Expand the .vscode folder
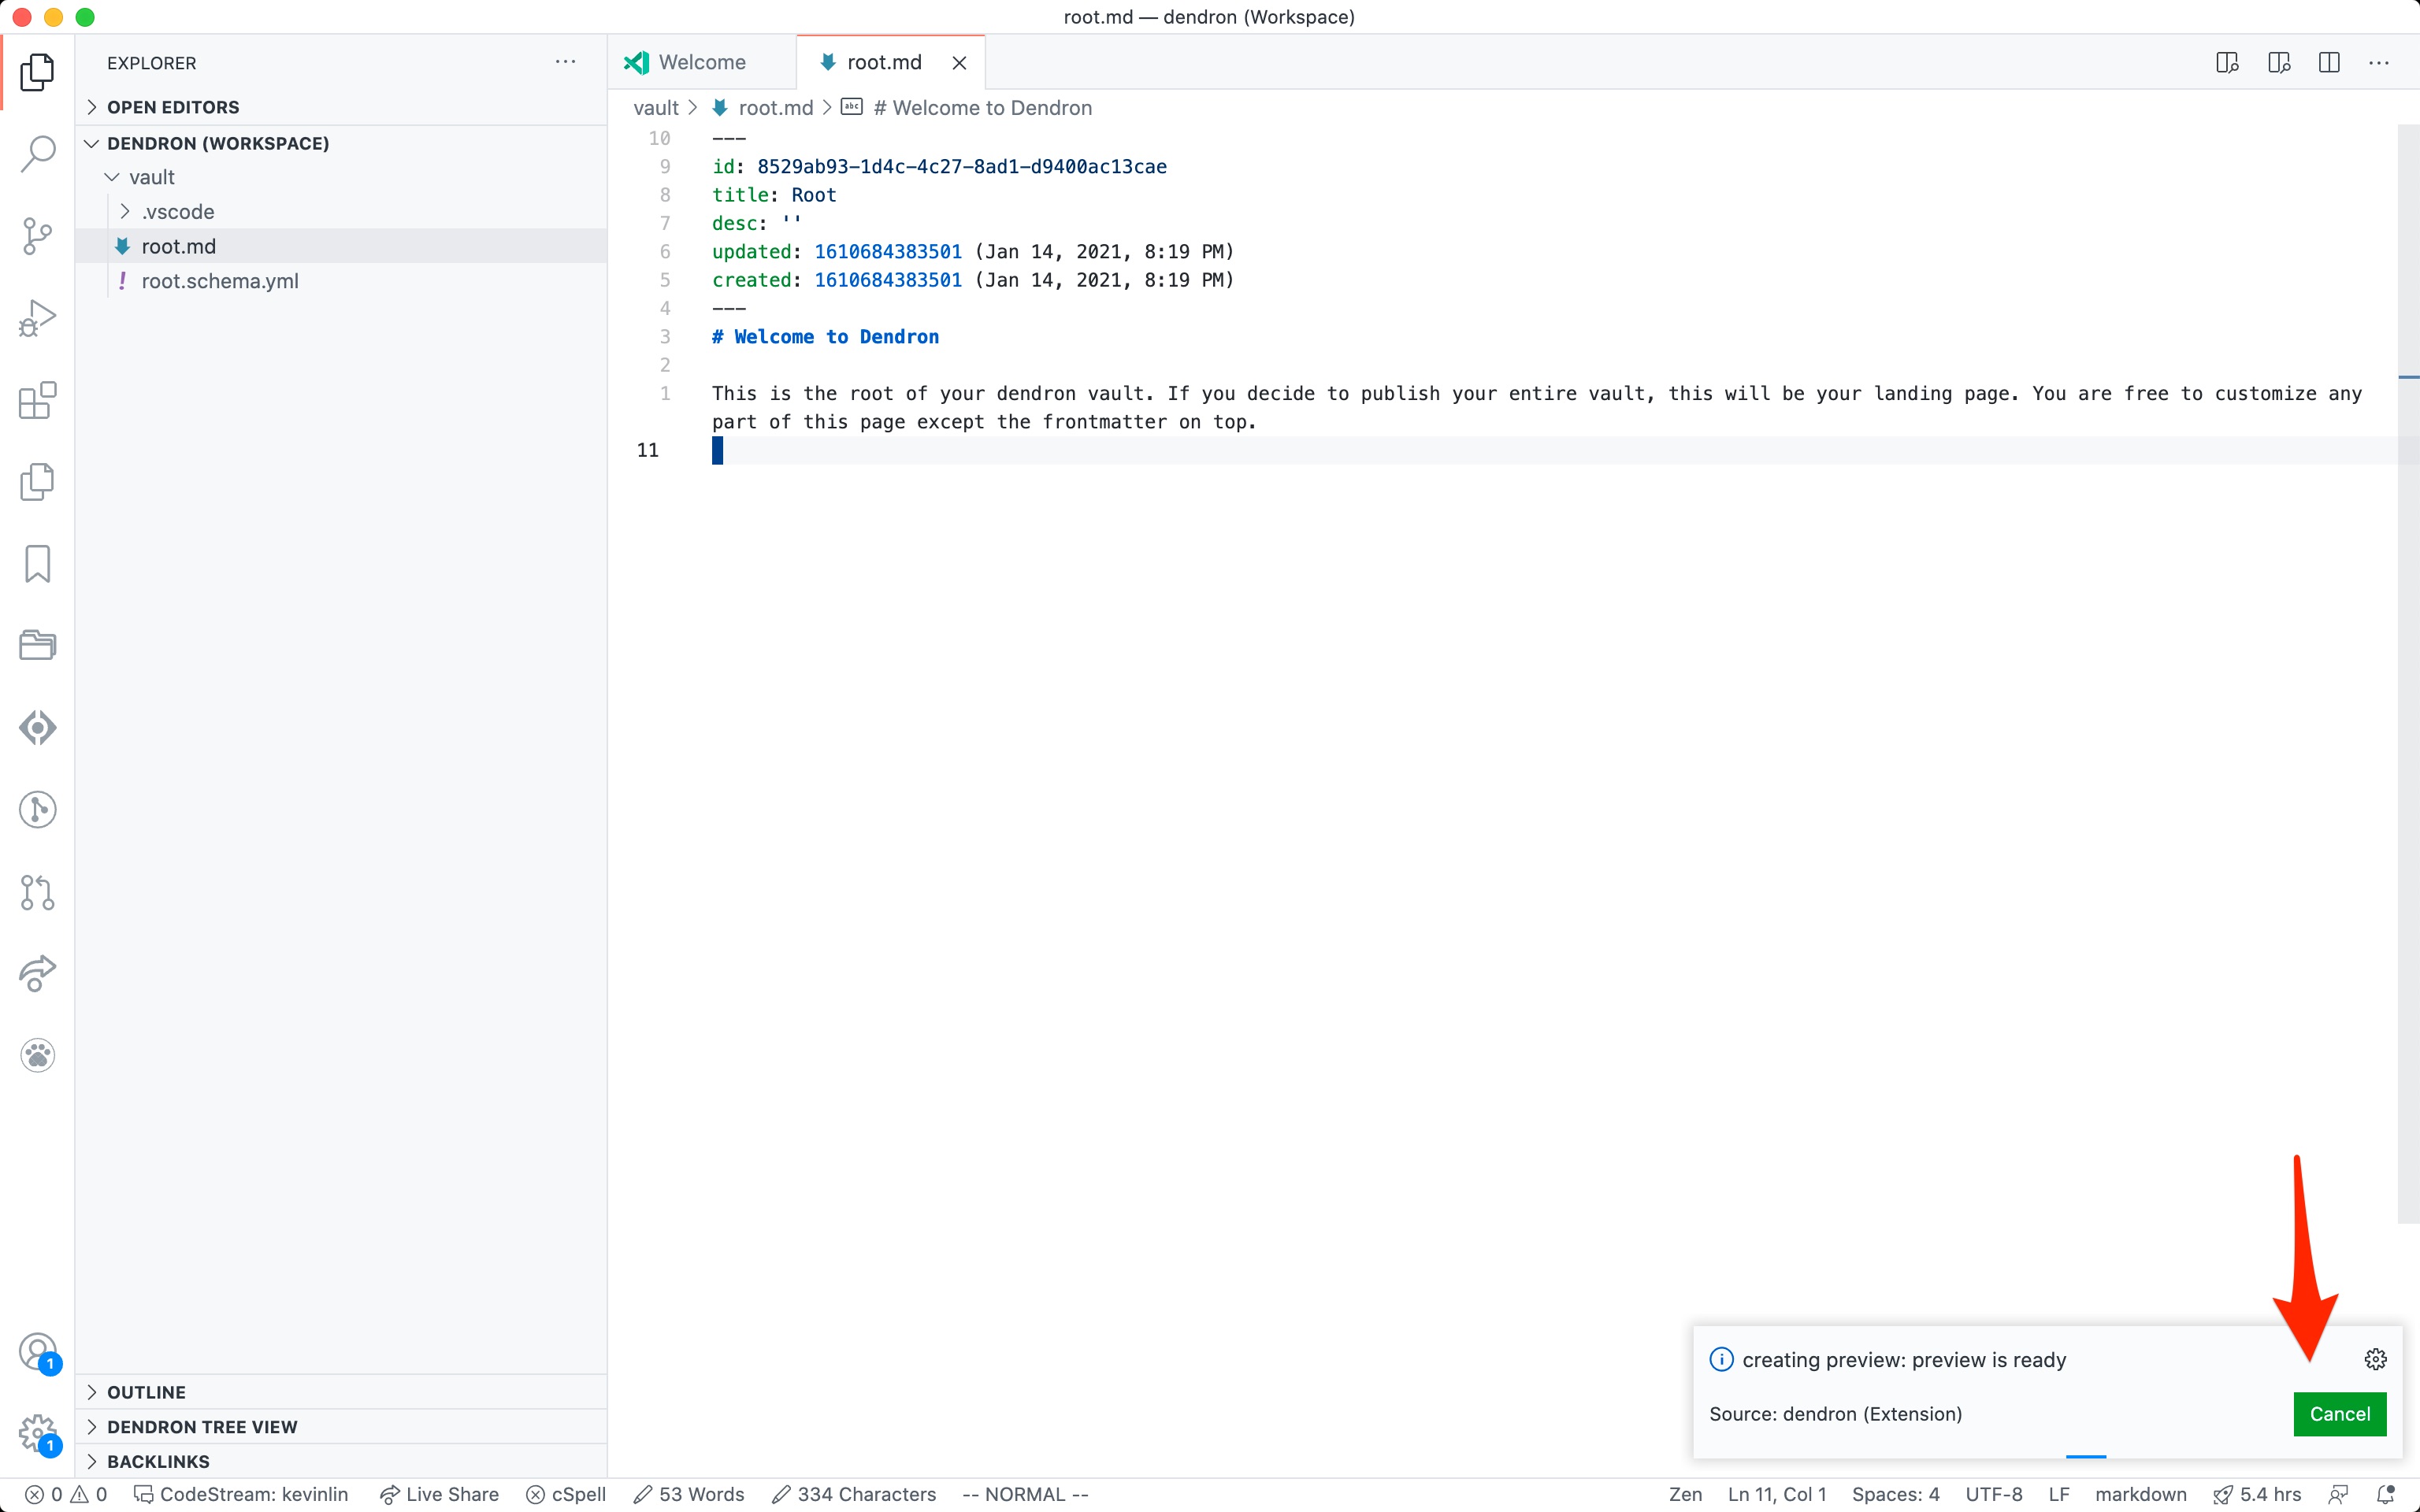 coord(177,212)
